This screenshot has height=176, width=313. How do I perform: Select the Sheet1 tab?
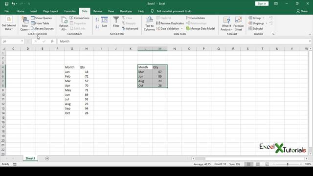tap(30, 158)
